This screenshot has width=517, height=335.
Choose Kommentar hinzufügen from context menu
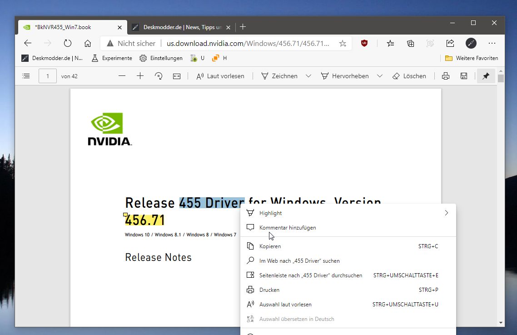[x=348, y=228]
